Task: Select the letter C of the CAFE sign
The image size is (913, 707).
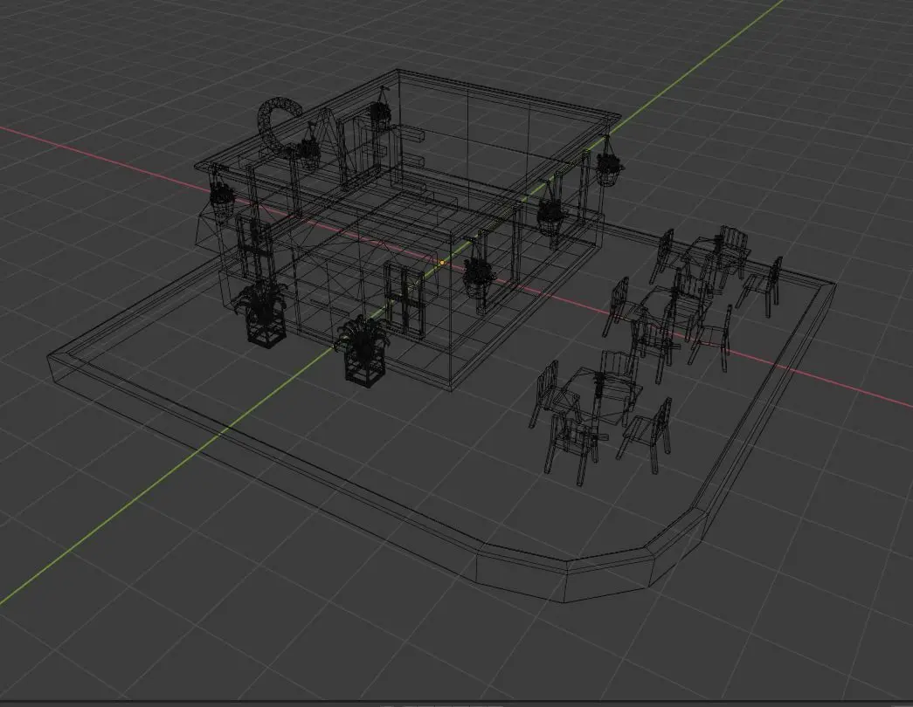Action: point(280,128)
